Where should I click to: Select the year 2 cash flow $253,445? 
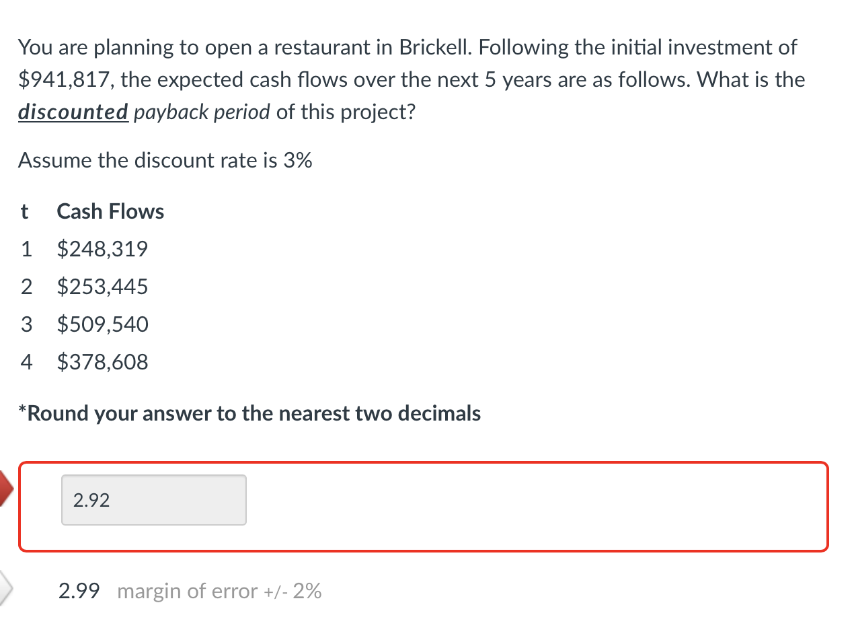[102, 287]
